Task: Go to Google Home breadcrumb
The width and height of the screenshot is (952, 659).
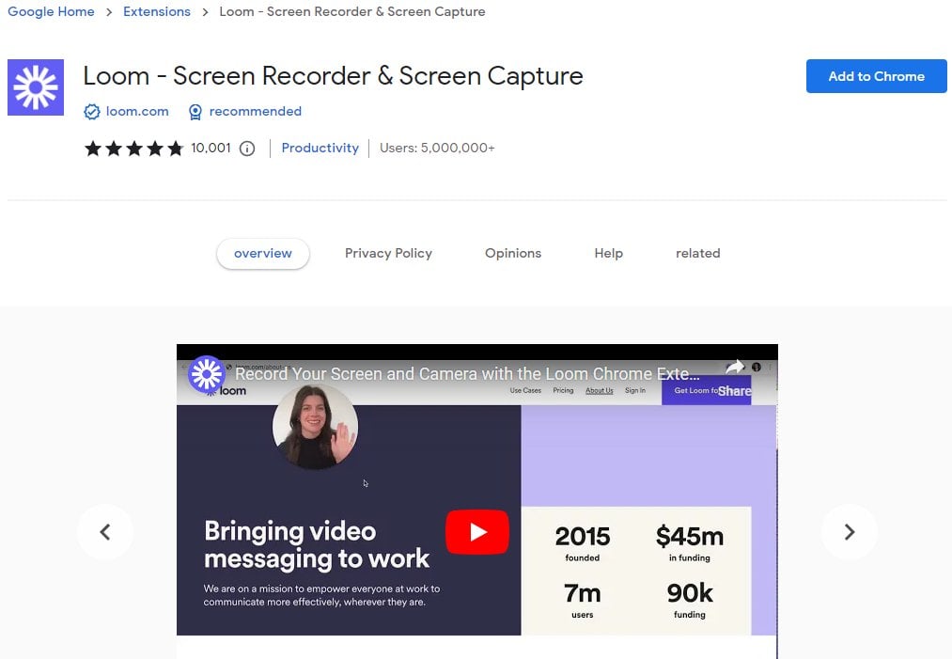Action: pyautogui.click(x=51, y=11)
